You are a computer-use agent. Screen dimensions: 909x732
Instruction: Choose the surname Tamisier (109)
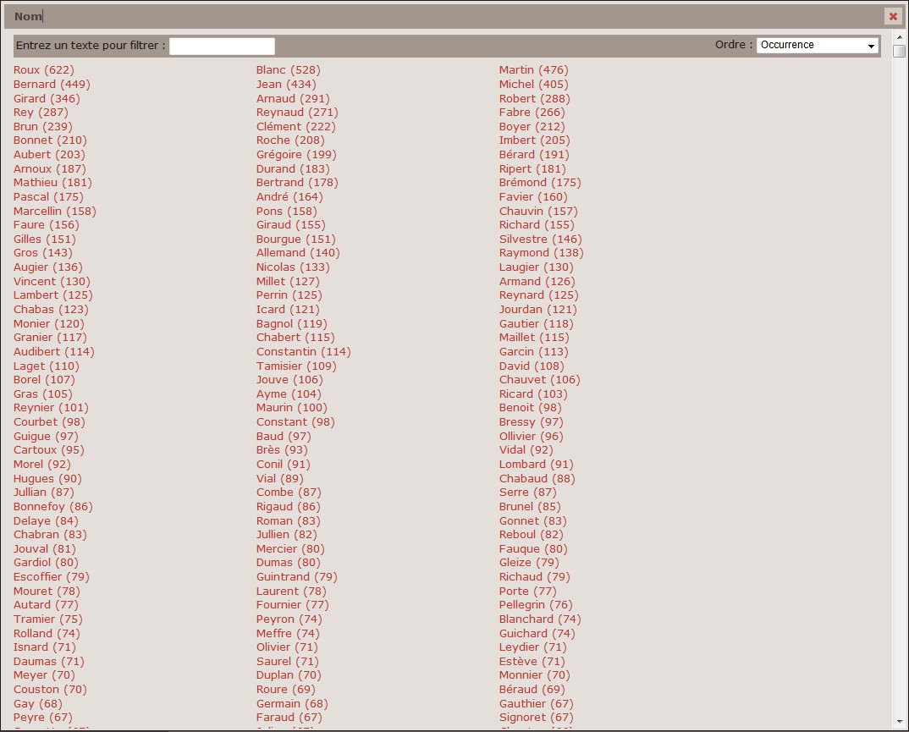point(296,366)
